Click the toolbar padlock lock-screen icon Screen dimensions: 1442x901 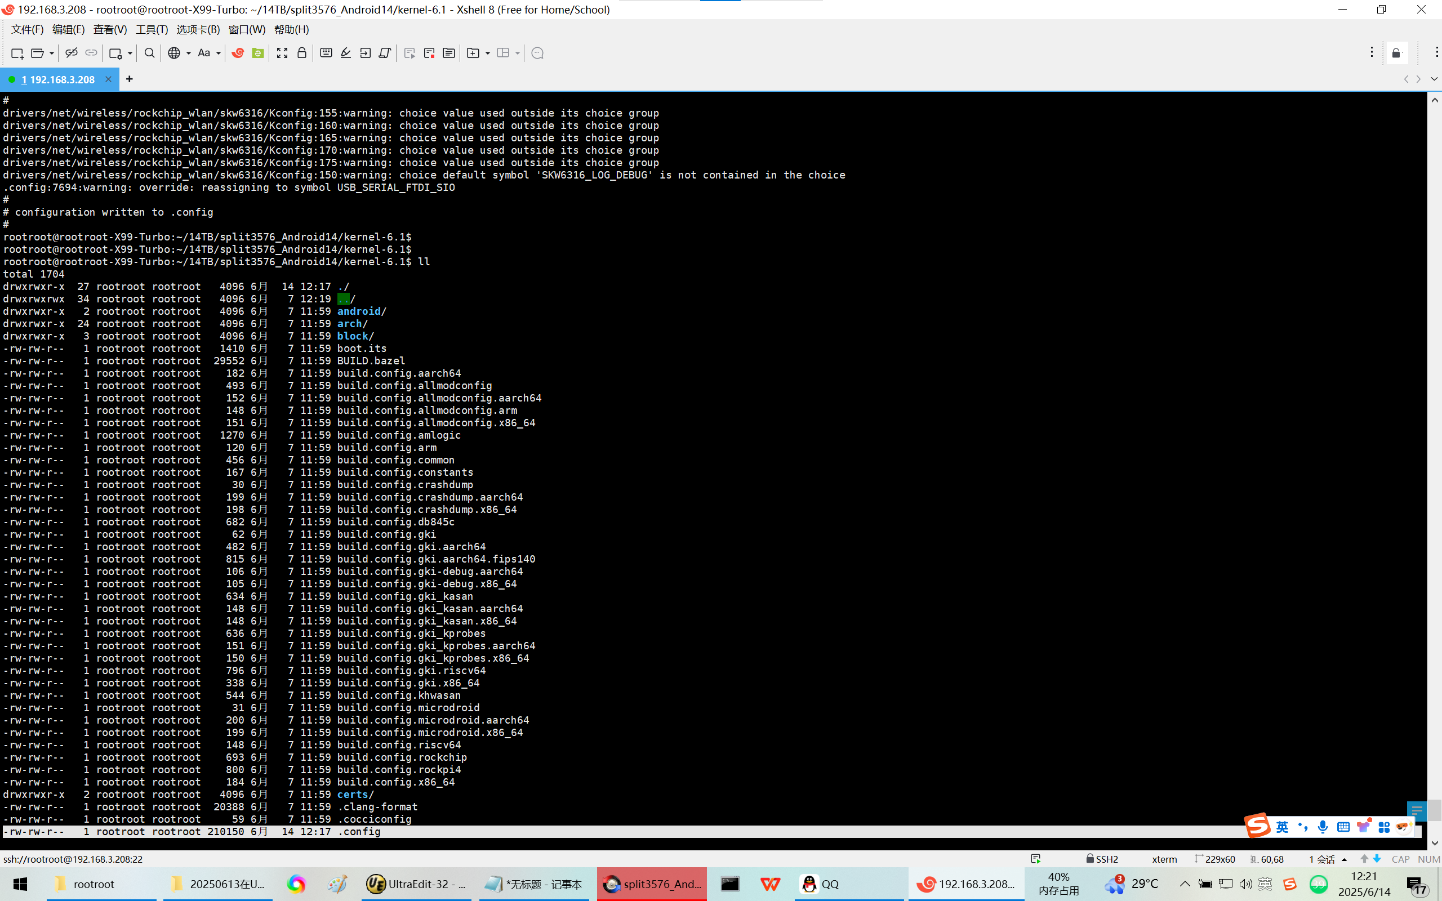pos(302,53)
